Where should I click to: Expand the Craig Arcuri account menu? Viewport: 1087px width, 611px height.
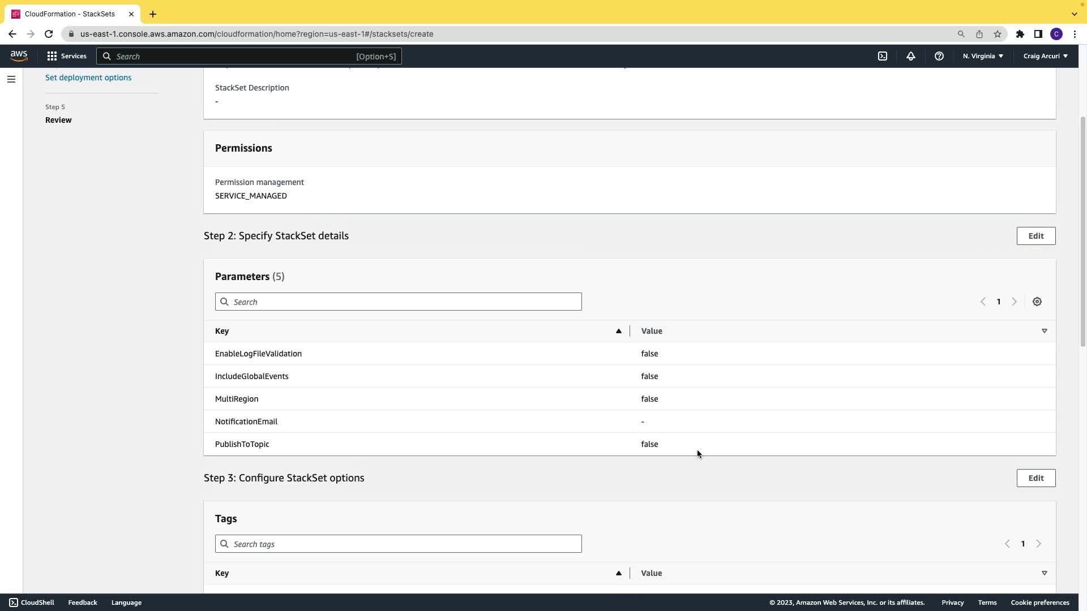1045,56
